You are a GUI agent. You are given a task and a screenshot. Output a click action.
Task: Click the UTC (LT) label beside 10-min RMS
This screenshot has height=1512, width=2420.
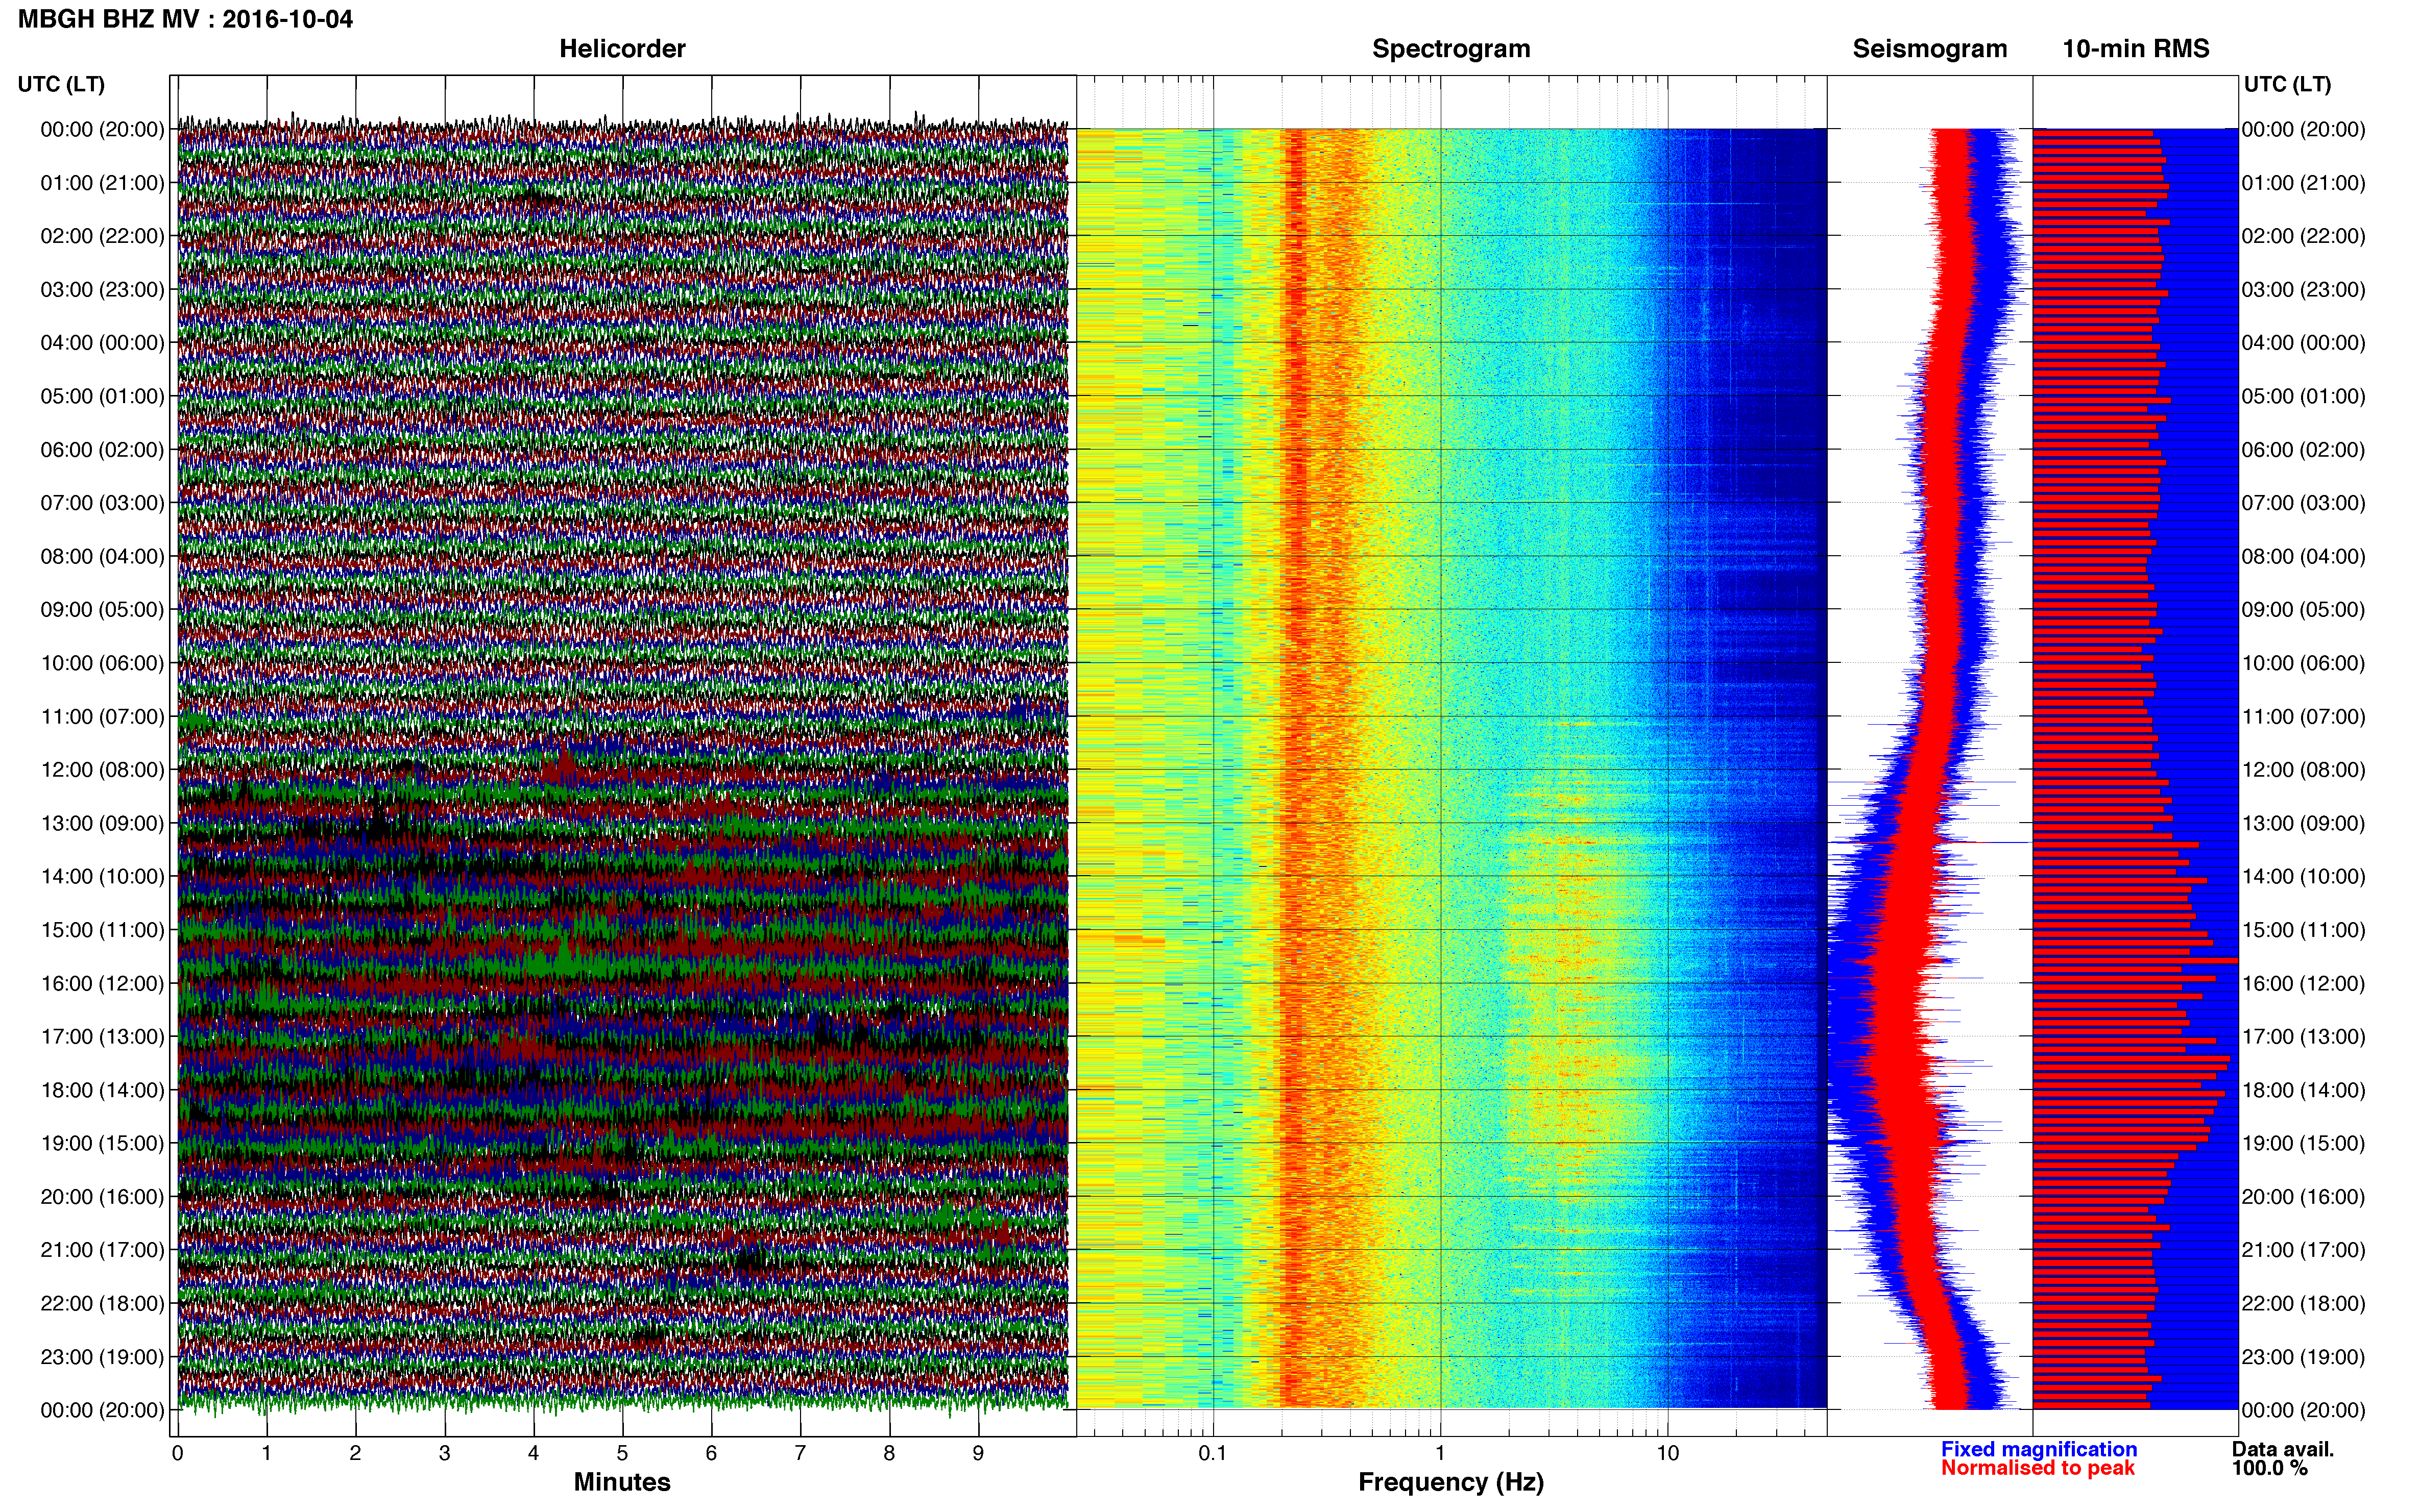coord(2287,84)
